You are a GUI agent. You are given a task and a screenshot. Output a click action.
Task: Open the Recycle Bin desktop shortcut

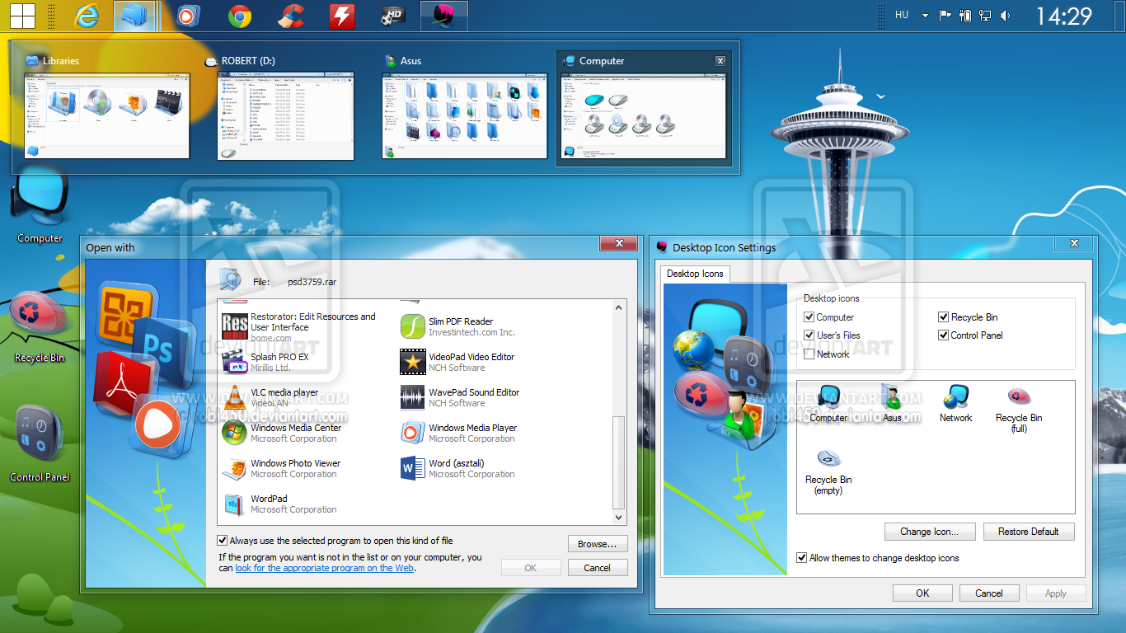coord(40,327)
